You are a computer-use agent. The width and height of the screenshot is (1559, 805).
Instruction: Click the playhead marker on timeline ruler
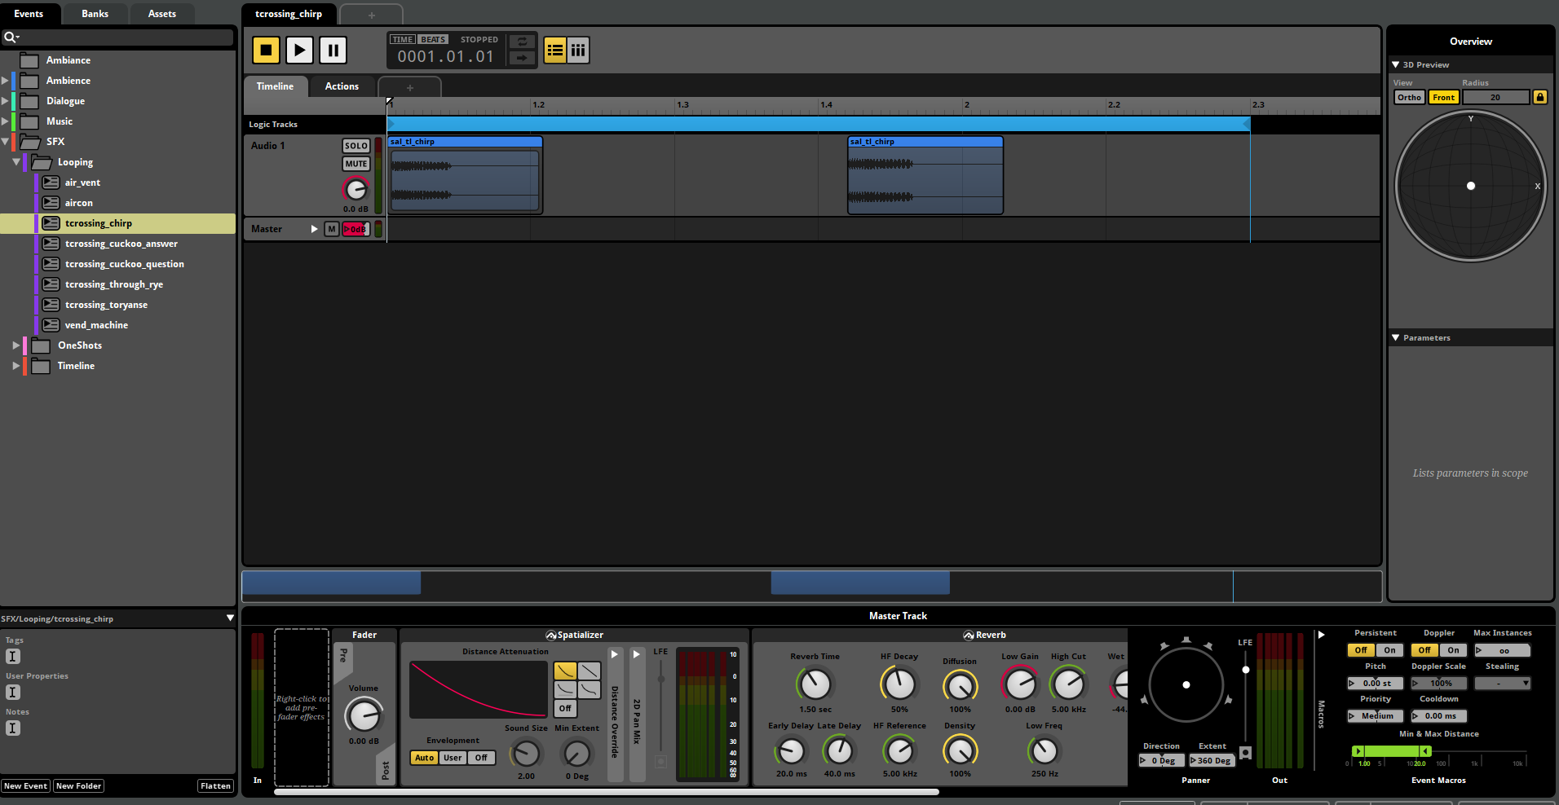click(390, 103)
